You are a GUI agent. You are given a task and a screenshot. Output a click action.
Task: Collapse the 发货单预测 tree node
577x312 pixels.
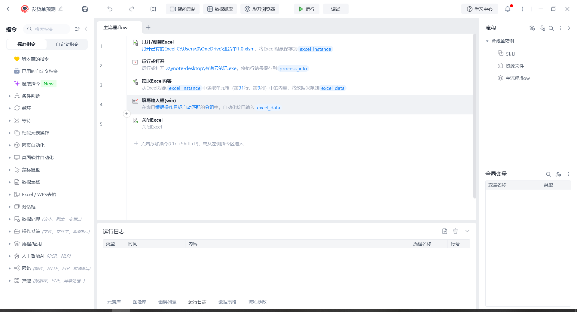(x=487, y=41)
